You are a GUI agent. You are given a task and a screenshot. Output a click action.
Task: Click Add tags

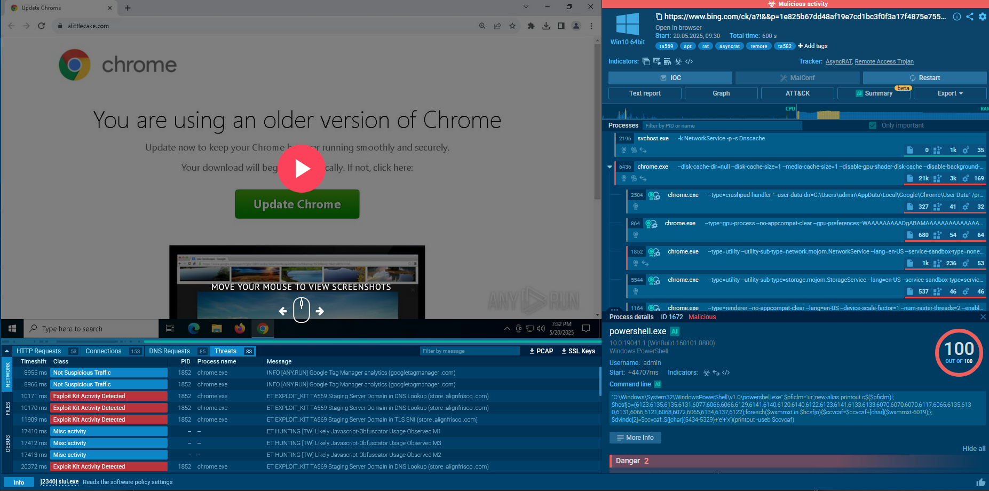[x=812, y=46]
